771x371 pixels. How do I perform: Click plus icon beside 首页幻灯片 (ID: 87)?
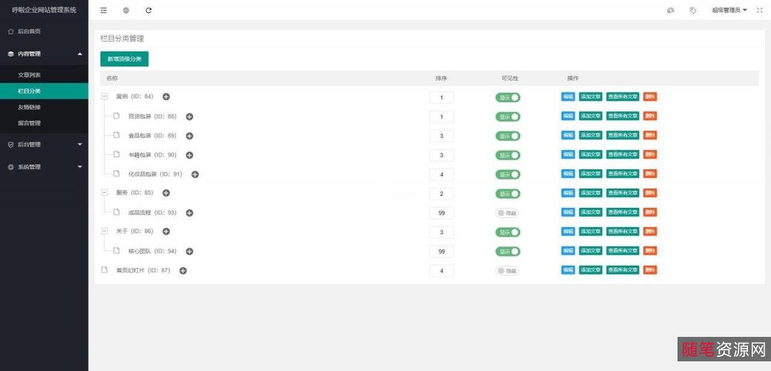point(183,271)
